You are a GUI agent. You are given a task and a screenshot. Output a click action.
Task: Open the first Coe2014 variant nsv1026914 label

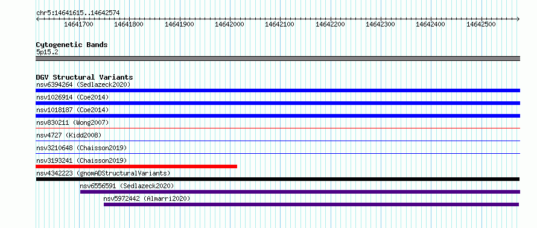[x=72, y=97]
